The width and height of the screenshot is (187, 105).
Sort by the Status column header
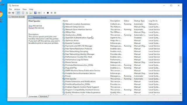[128, 21]
